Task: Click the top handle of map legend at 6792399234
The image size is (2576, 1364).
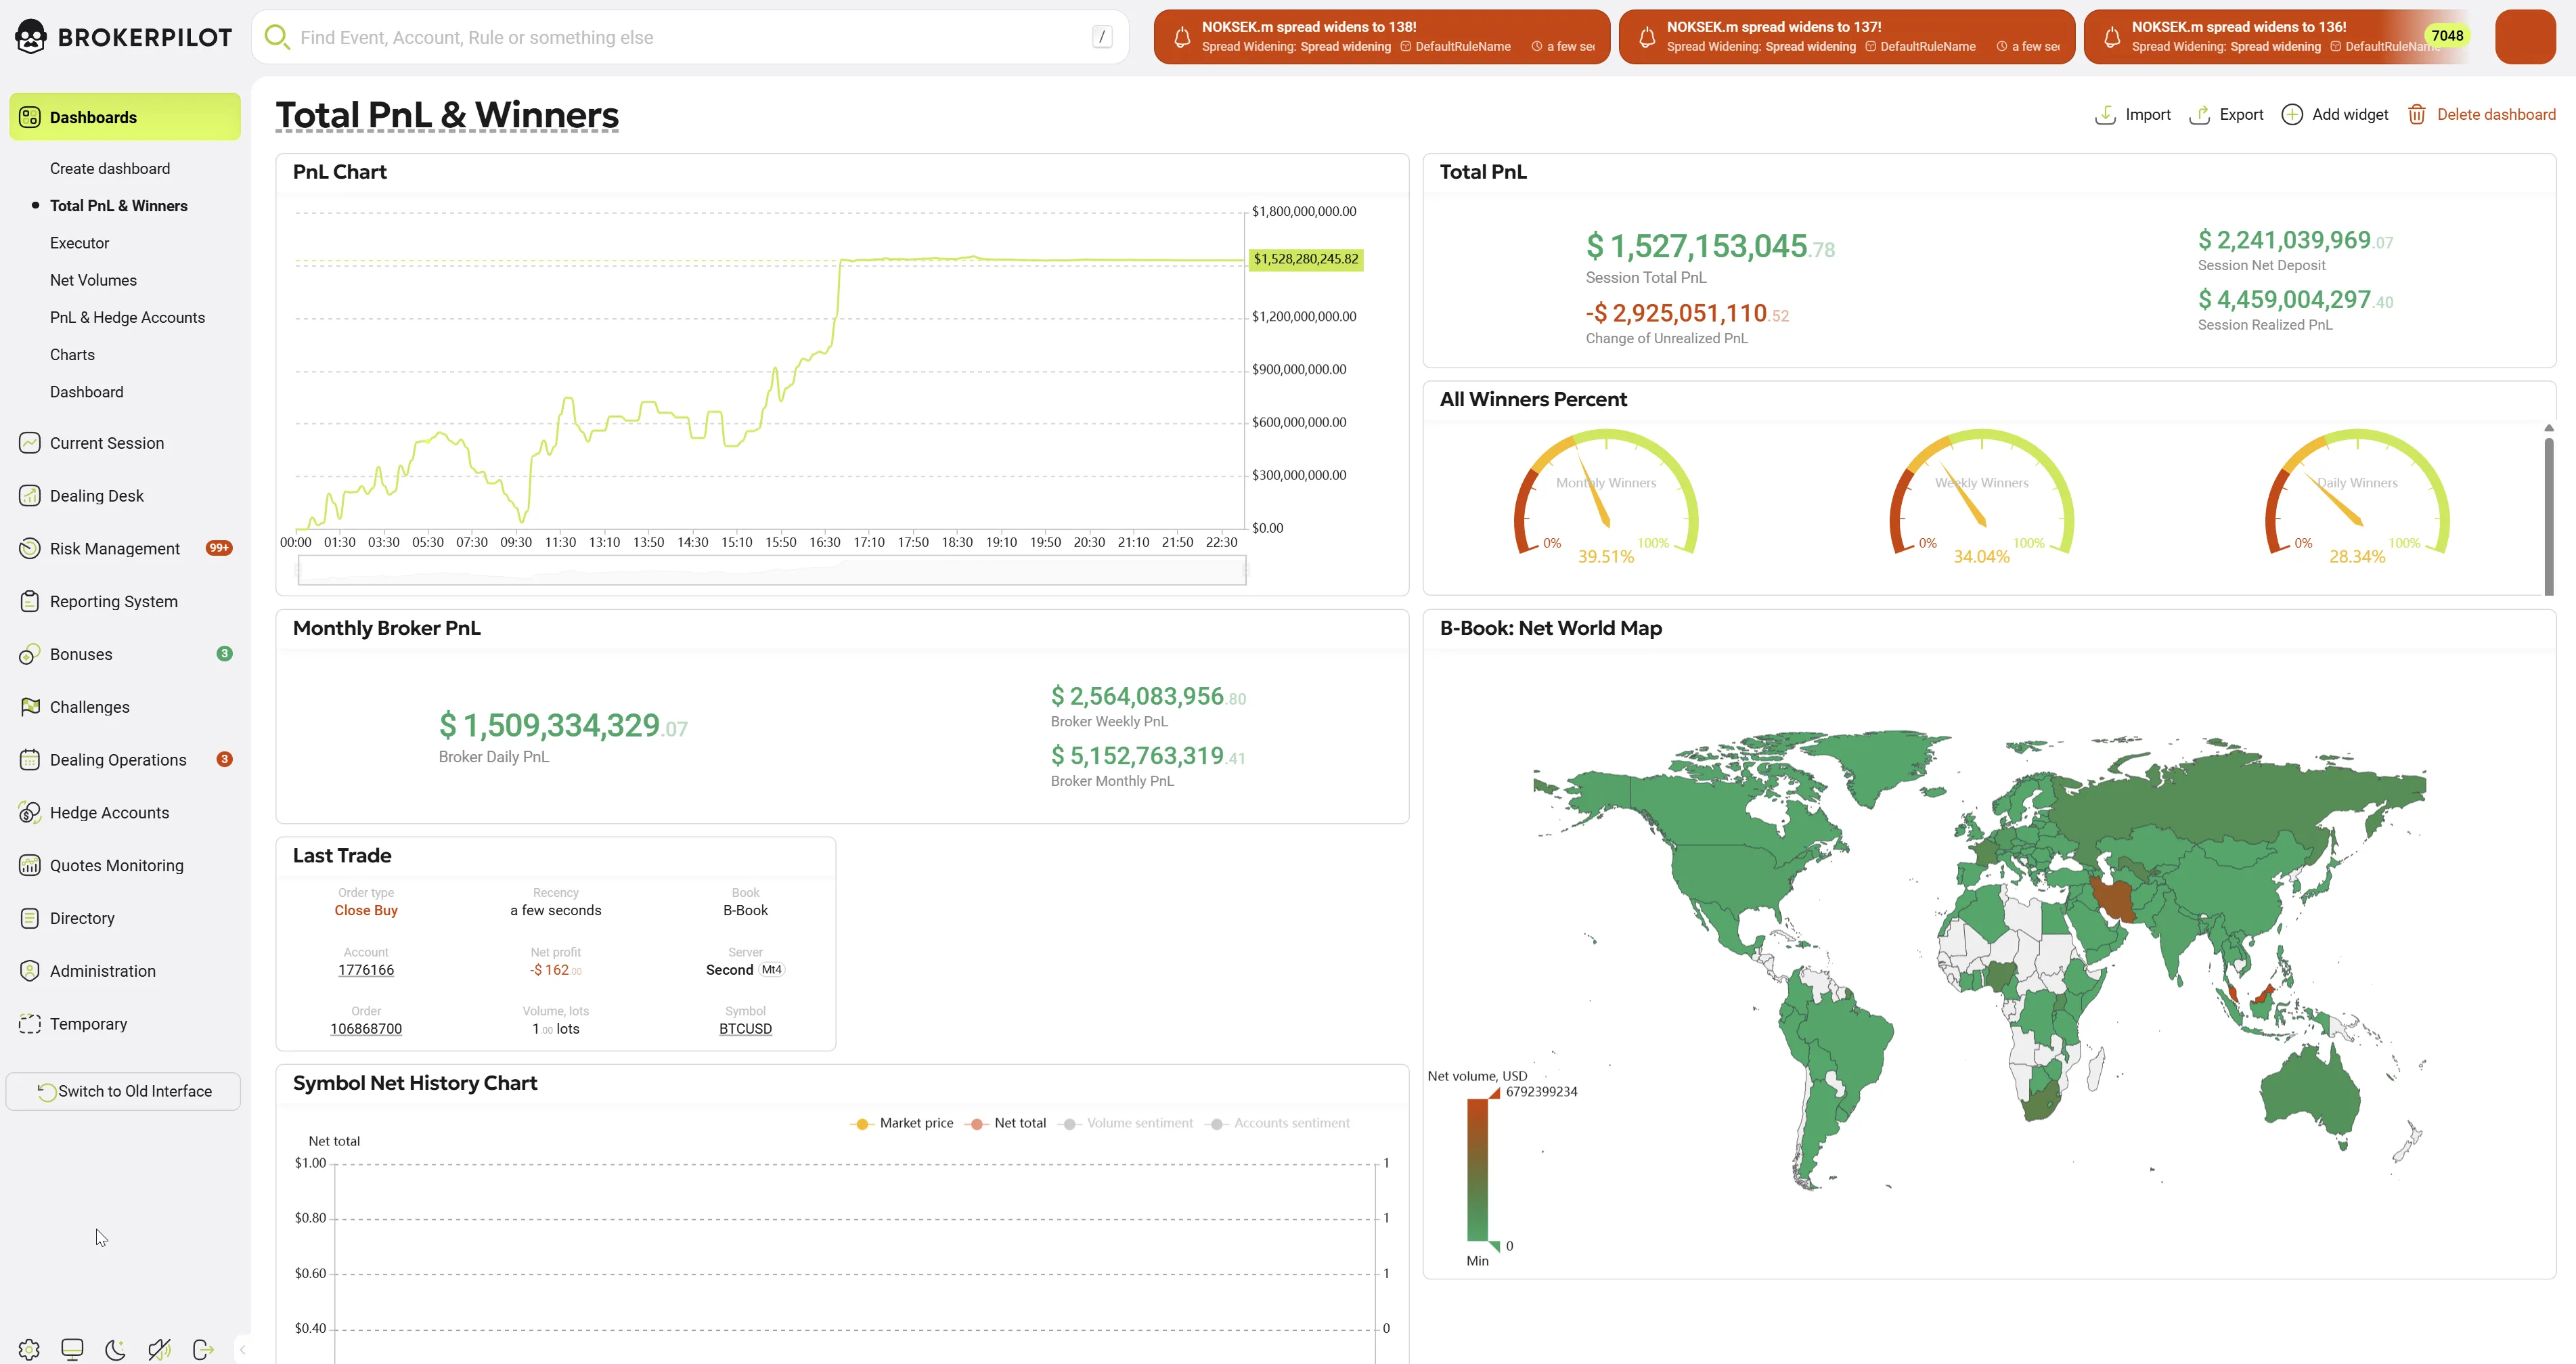Action: coord(1494,1093)
